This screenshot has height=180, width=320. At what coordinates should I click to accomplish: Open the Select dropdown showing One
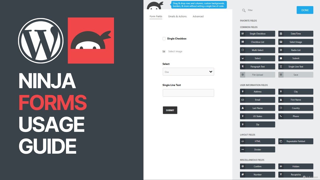click(x=188, y=72)
